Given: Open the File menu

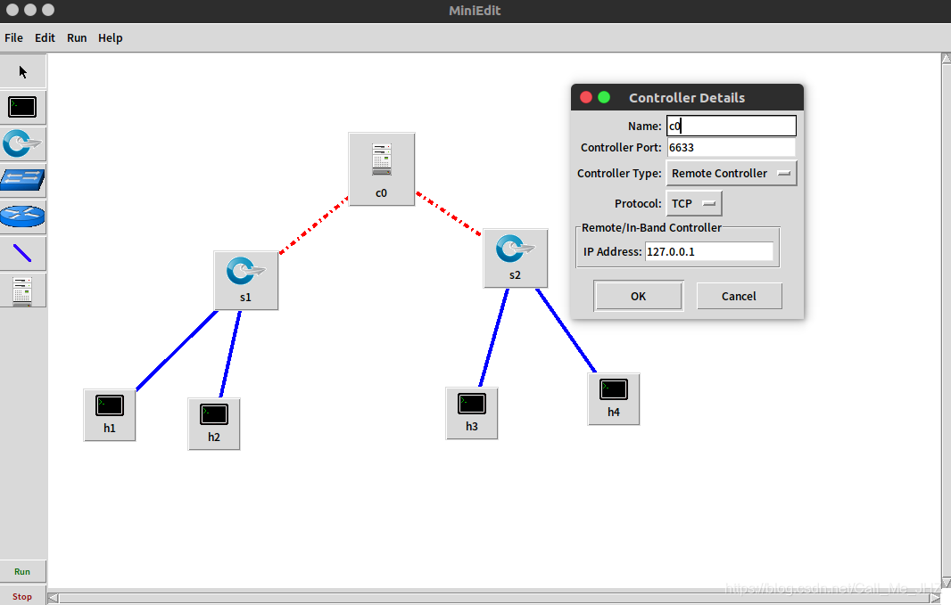Looking at the screenshot, I should [14, 37].
